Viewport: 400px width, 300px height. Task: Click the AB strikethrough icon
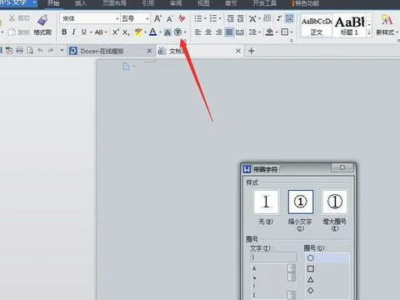point(99,32)
